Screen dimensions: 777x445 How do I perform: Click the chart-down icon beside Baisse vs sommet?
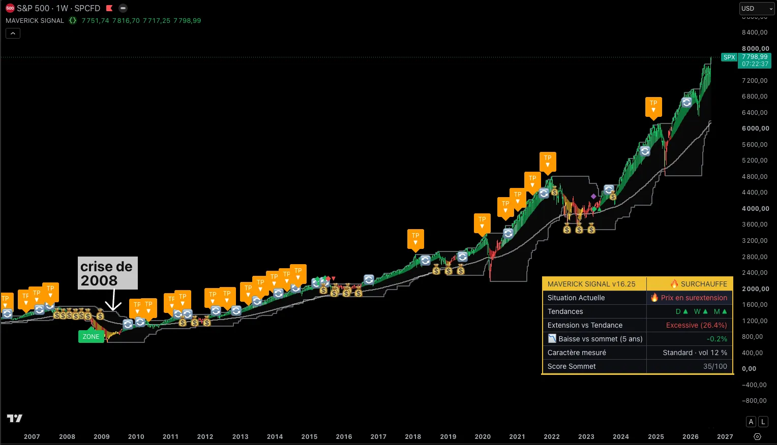(552, 339)
